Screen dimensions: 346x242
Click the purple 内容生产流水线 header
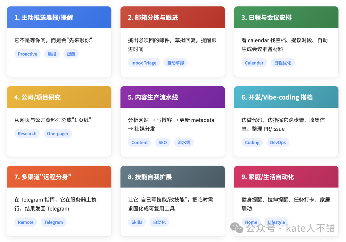(x=172, y=97)
